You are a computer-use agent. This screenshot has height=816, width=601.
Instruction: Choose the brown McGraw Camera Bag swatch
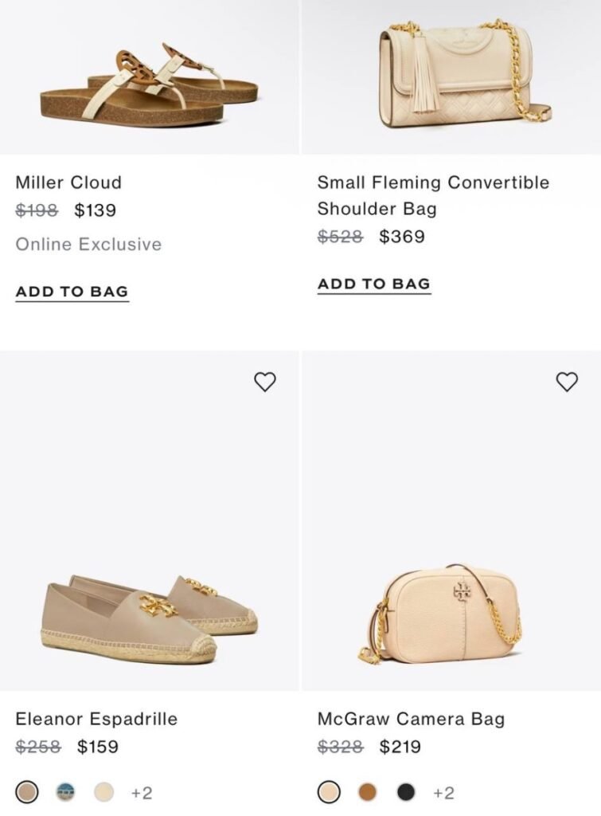(367, 793)
